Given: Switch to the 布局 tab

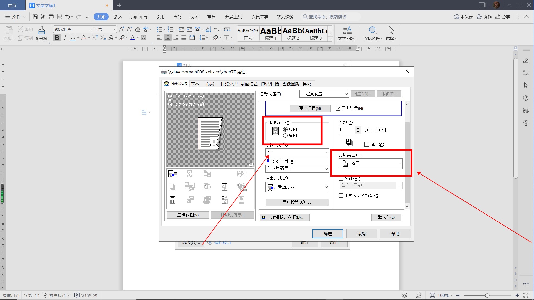Looking at the screenshot, I should tap(210, 84).
